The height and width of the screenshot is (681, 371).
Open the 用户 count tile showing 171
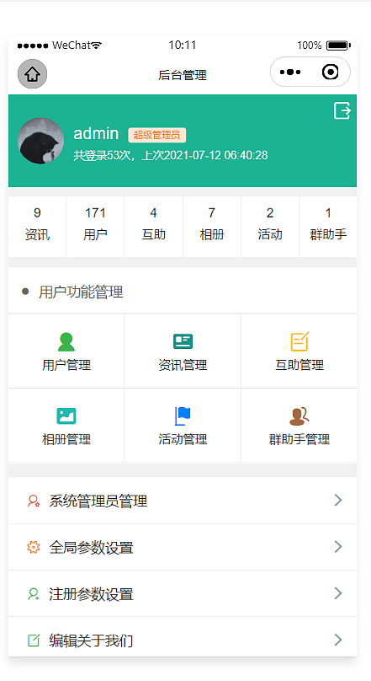[95, 227]
